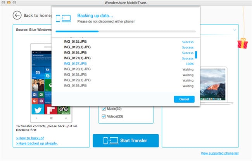The width and height of the screenshot is (252, 161).
Task: Open View supported phone list link
Action: point(219,153)
